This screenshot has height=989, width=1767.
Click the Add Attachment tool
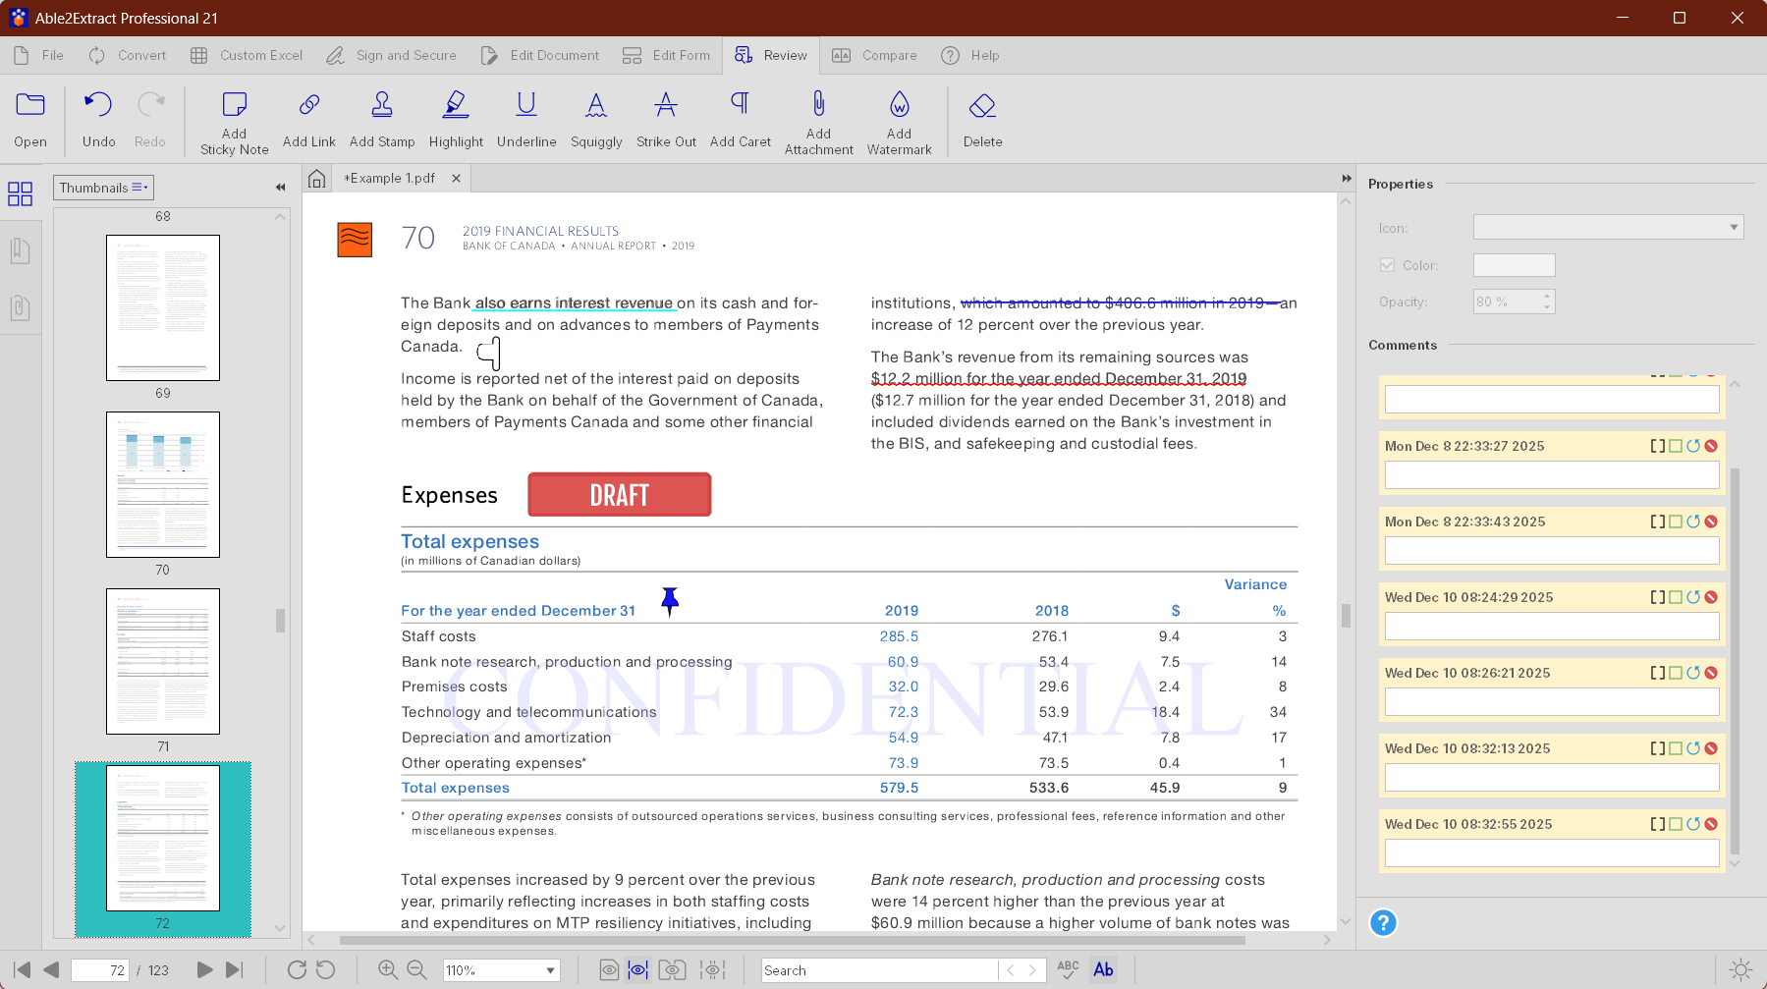tap(819, 122)
